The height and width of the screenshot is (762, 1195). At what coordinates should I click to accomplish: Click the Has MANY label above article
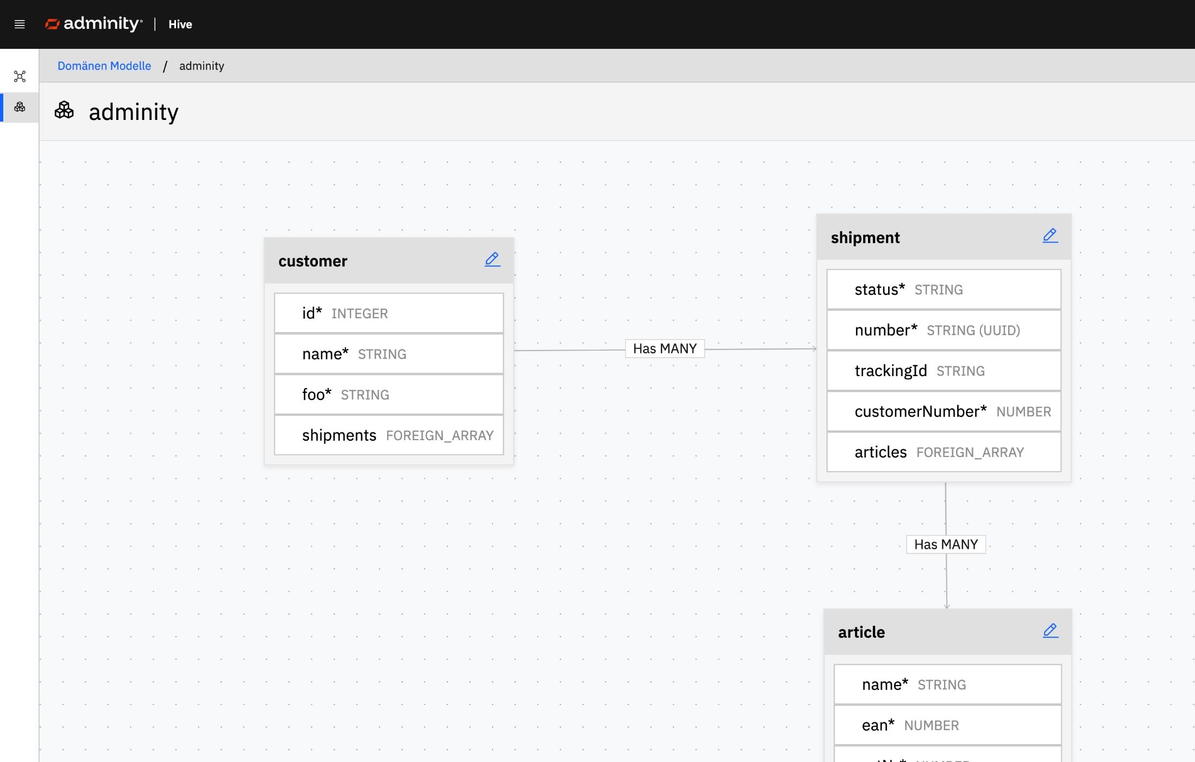coord(946,544)
